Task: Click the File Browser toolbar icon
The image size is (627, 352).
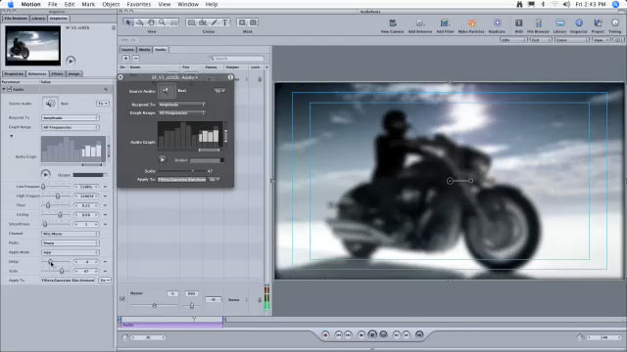Action: (538, 23)
